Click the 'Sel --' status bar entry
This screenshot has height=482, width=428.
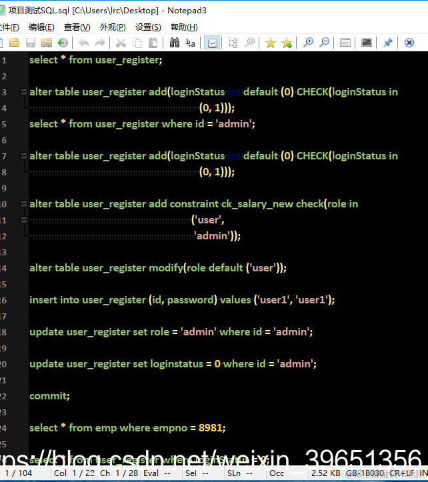pos(197,473)
